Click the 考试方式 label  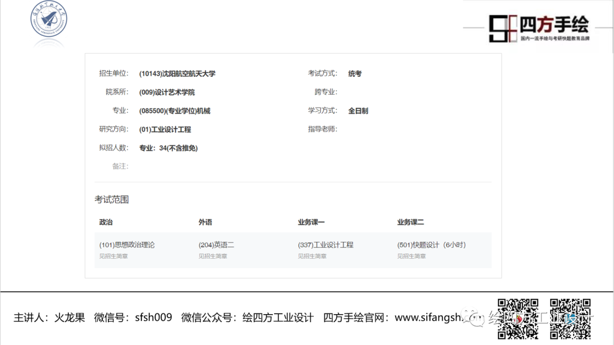322,73
